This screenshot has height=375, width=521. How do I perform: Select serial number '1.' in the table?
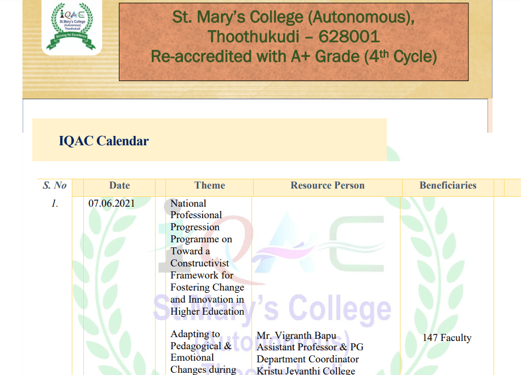55,203
